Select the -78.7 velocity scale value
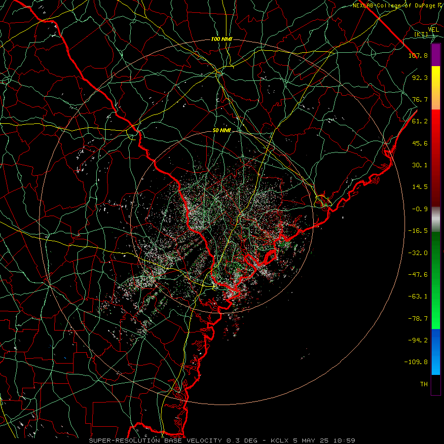444x444 pixels. tap(418, 319)
